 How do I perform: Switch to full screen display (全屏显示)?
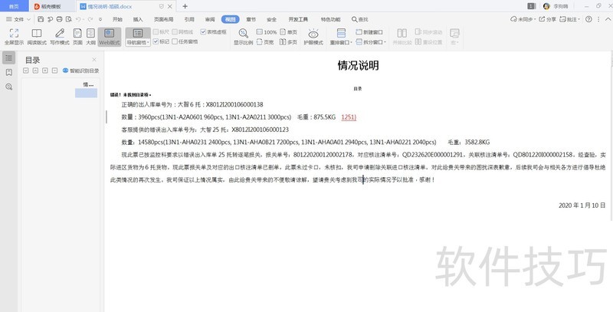click(14, 37)
